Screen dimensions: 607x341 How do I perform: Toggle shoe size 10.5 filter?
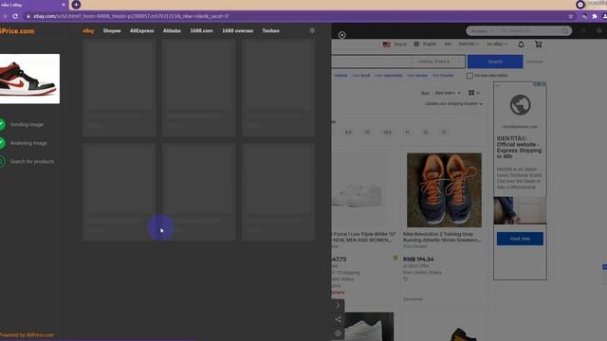(387, 133)
